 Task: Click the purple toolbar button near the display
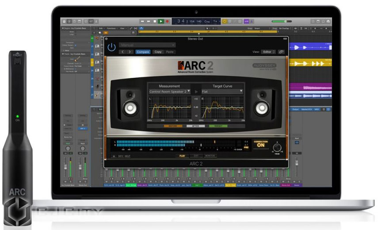tap(246, 21)
